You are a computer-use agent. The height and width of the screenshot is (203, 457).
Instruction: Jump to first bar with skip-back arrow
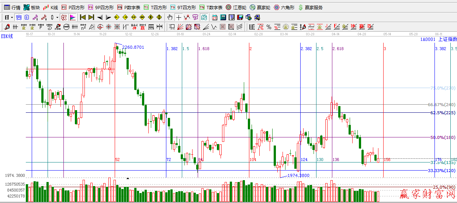click(x=83, y=17)
